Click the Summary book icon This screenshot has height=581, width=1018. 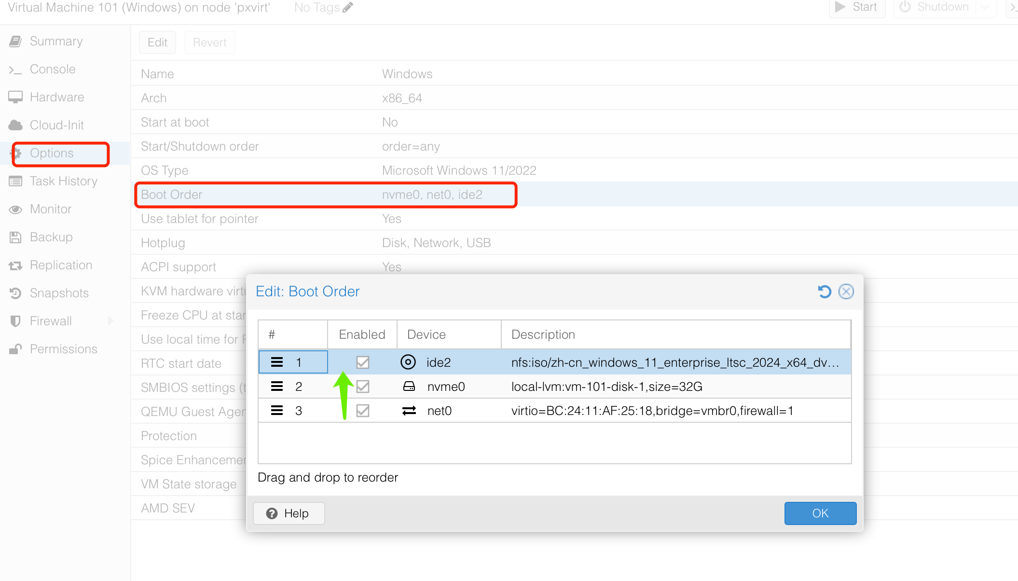pos(15,41)
